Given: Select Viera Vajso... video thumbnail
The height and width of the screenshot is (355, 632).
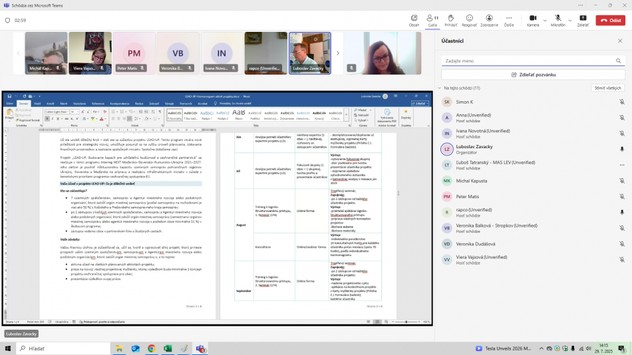Looking at the screenshot, I should point(90,53).
